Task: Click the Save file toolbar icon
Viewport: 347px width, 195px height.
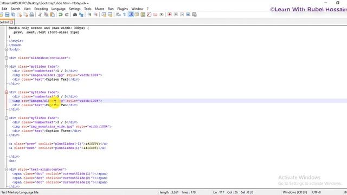Action: [7, 15]
